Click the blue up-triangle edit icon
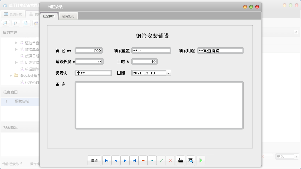Image resolution: width=301 pixels, height=169 pixels. 152,161
